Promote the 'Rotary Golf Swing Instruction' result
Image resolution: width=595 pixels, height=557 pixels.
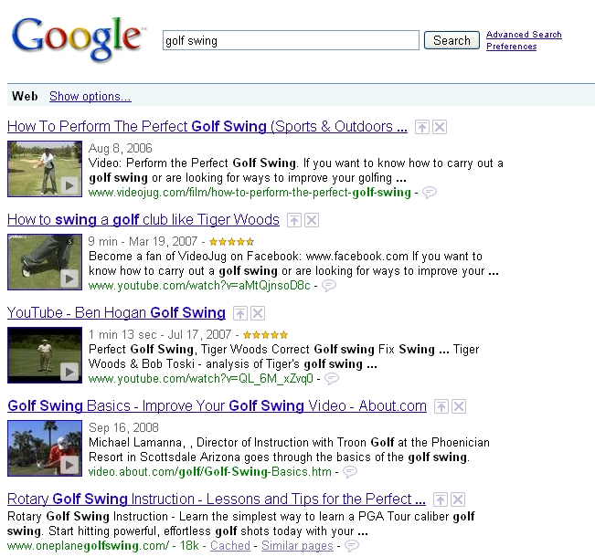coord(441,499)
